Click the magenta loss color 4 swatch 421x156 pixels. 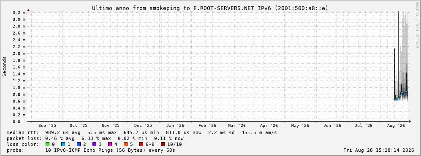click(x=110, y=144)
